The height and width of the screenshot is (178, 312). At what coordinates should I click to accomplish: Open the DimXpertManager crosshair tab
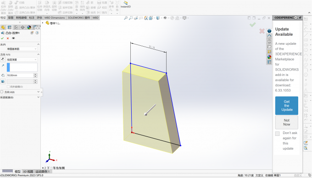[x=22, y=27]
